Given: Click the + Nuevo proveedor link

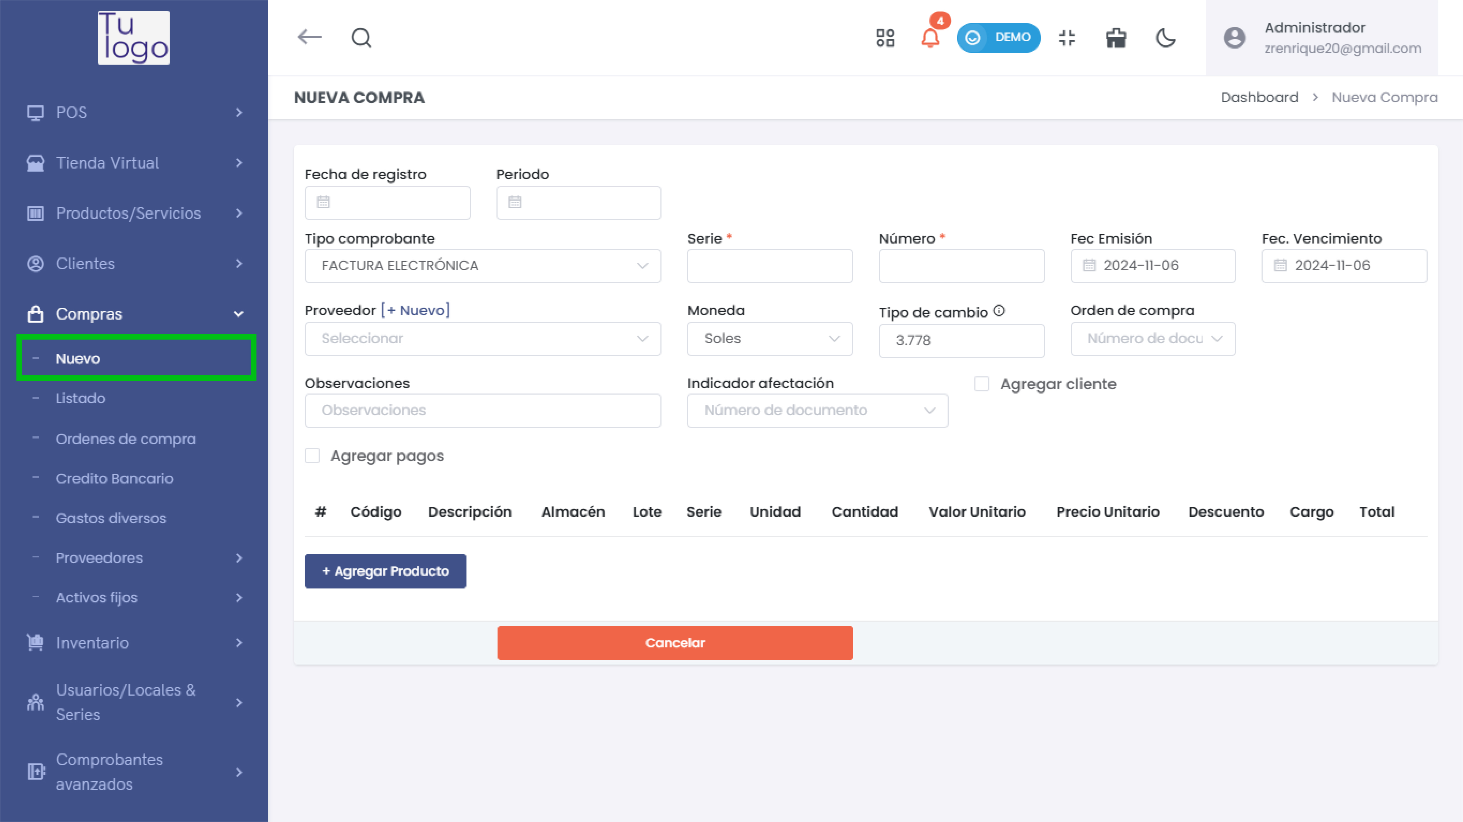Looking at the screenshot, I should [x=416, y=311].
